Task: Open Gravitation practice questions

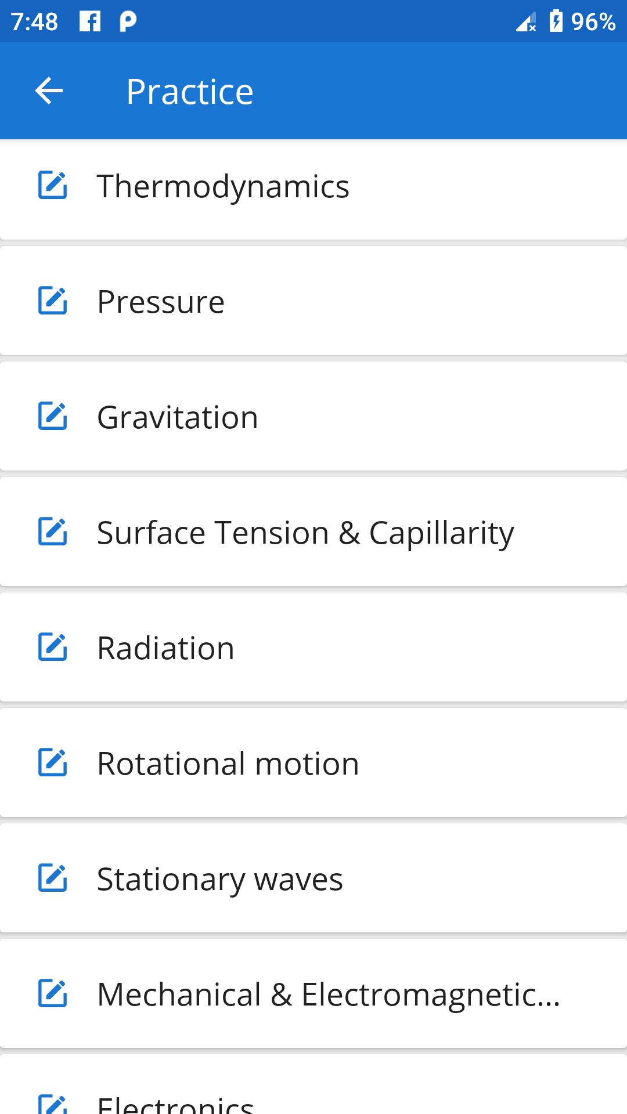Action: [x=178, y=417]
